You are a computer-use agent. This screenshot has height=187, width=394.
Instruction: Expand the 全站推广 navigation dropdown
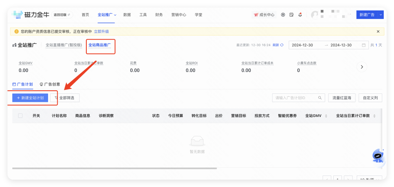coord(115,15)
